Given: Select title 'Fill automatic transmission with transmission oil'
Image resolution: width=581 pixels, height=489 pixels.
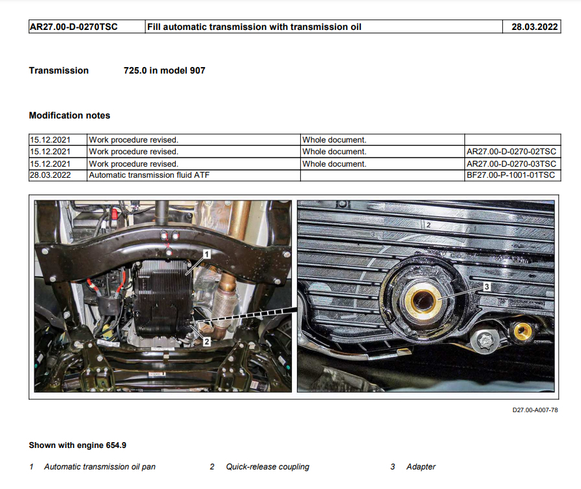Looking at the screenshot, I should pyautogui.click(x=254, y=27).
